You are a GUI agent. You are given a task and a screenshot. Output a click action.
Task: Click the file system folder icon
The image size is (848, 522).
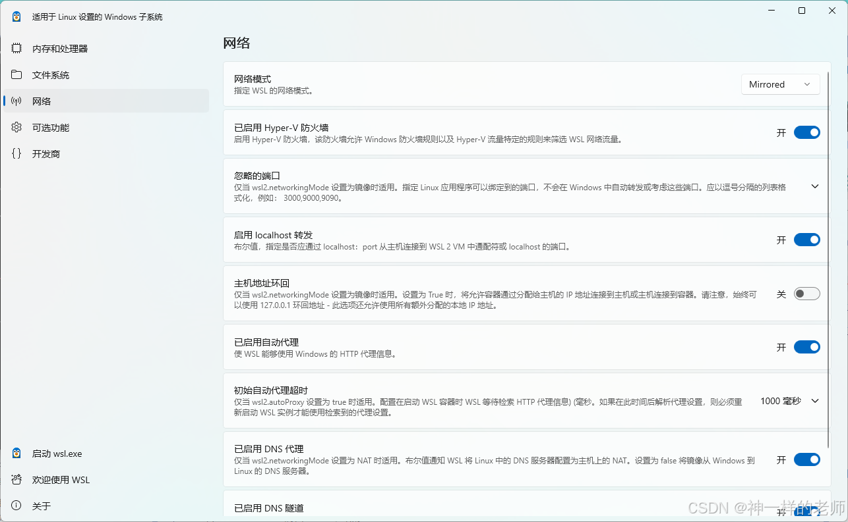point(16,74)
